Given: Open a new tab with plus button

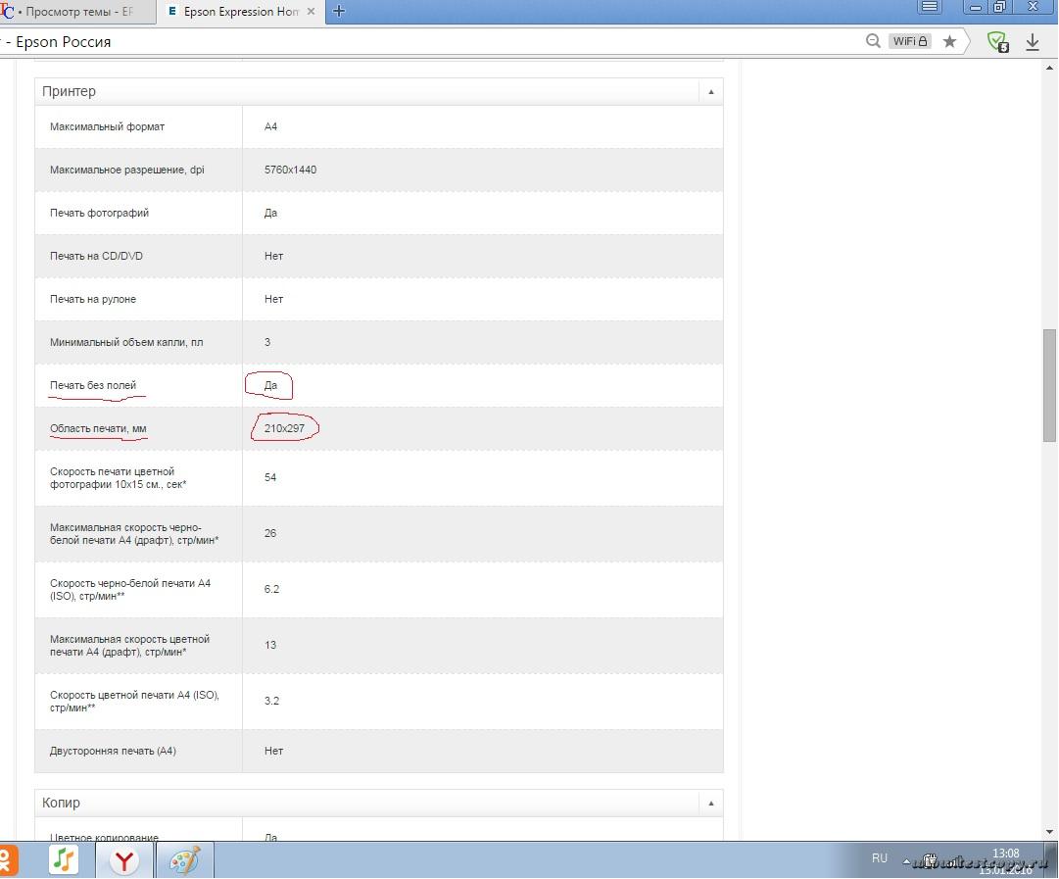Looking at the screenshot, I should [339, 11].
